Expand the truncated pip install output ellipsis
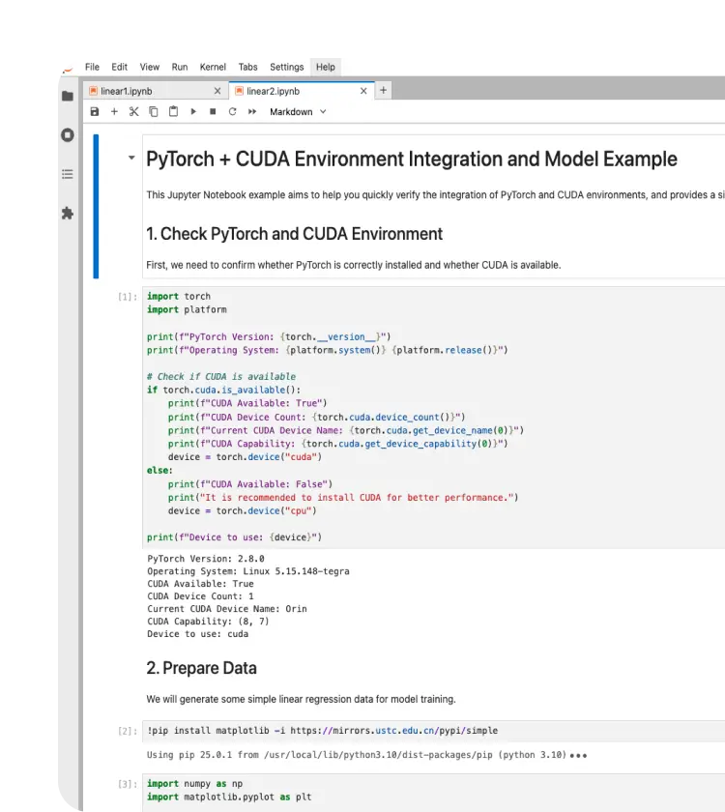The height and width of the screenshot is (812, 725). coord(578,755)
